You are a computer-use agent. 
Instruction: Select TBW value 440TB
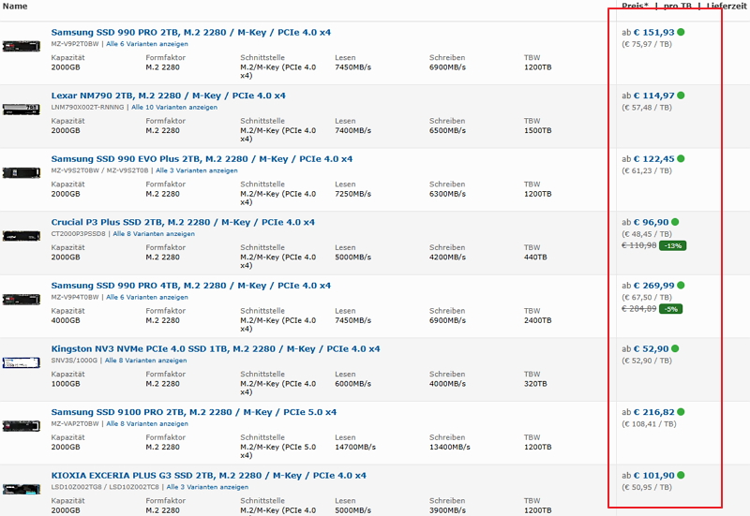pos(535,257)
